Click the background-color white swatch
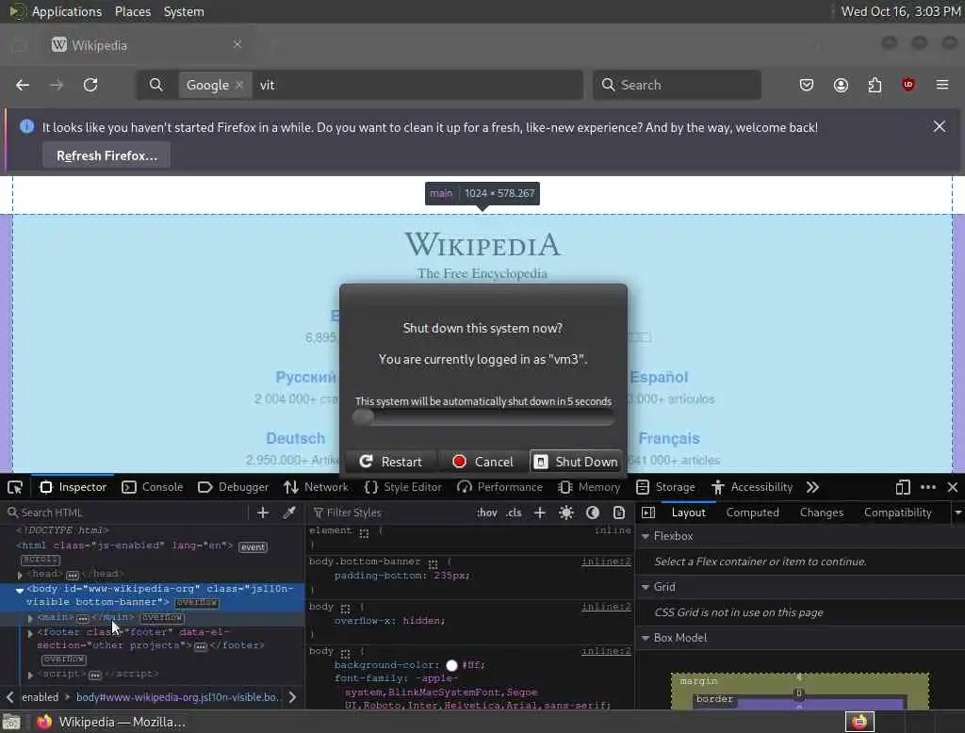 pos(451,665)
